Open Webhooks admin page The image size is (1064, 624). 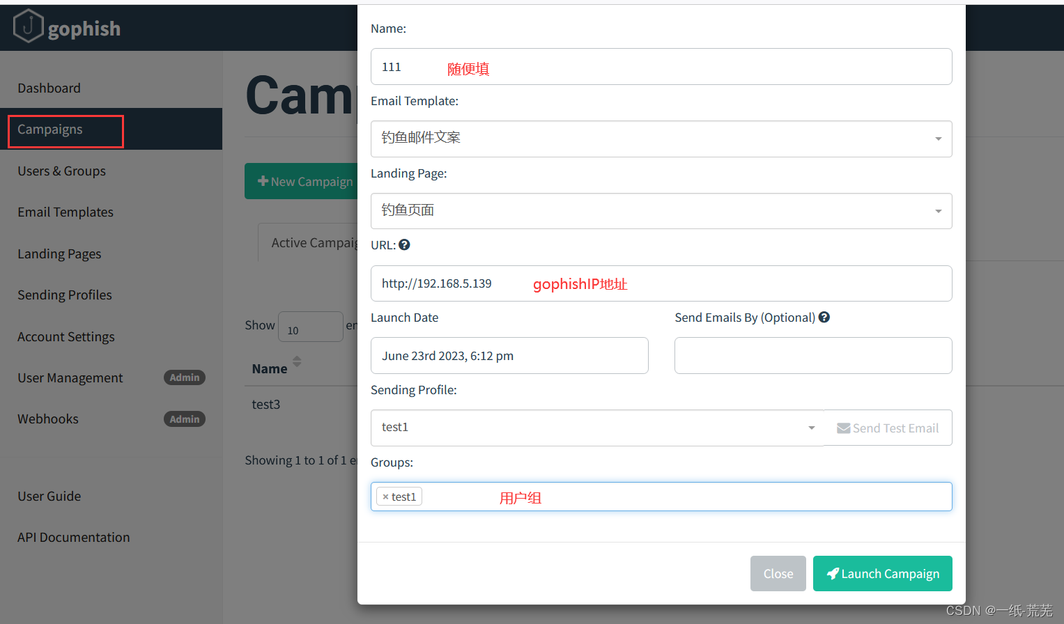click(x=48, y=419)
